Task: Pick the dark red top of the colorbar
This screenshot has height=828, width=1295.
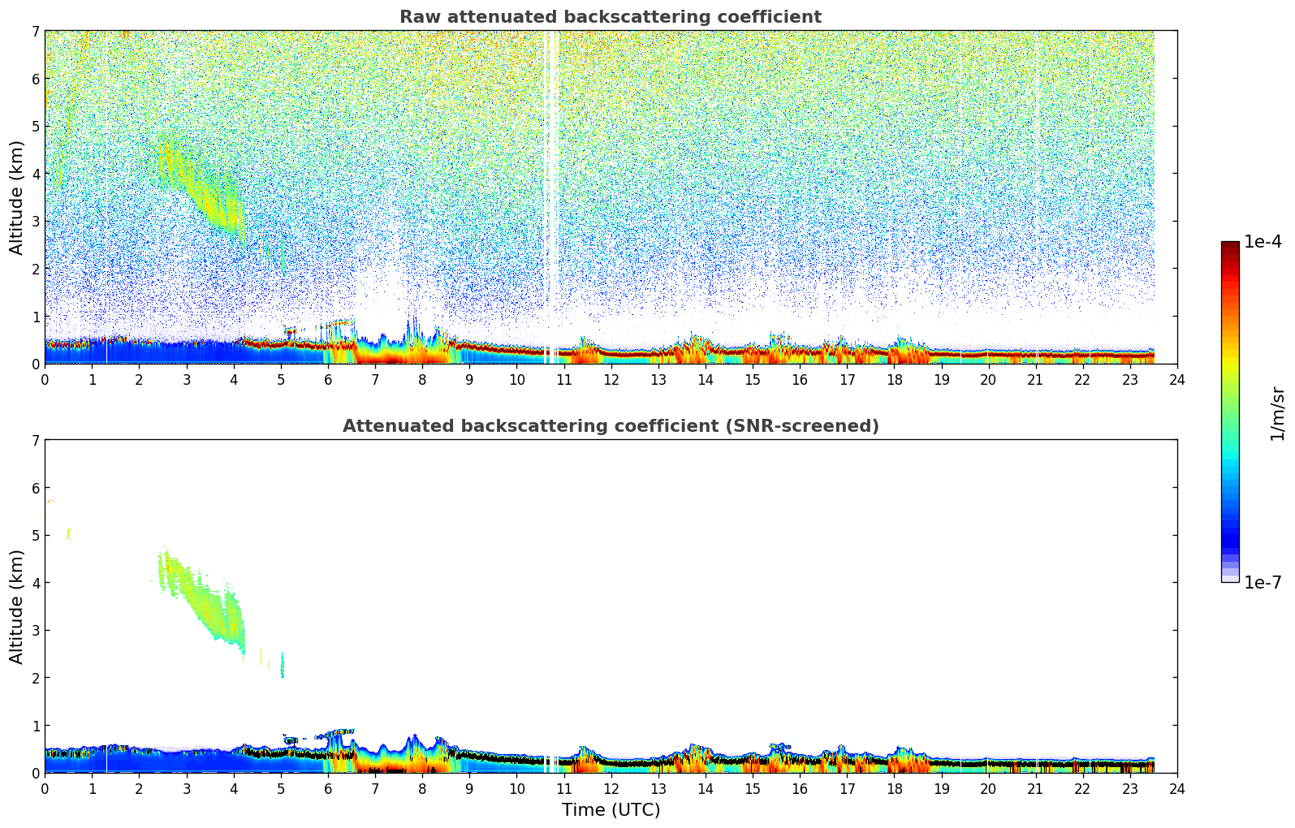Action: tap(1229, 247)
